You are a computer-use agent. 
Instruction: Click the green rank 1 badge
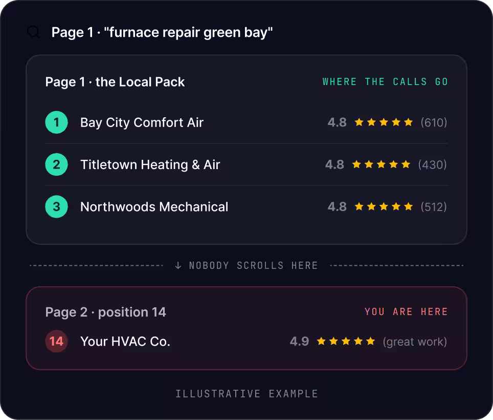(x=57, y=122)
